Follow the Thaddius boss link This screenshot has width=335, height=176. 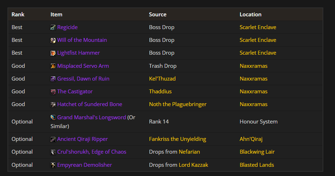pyautogui.click(x=160, y=92)
